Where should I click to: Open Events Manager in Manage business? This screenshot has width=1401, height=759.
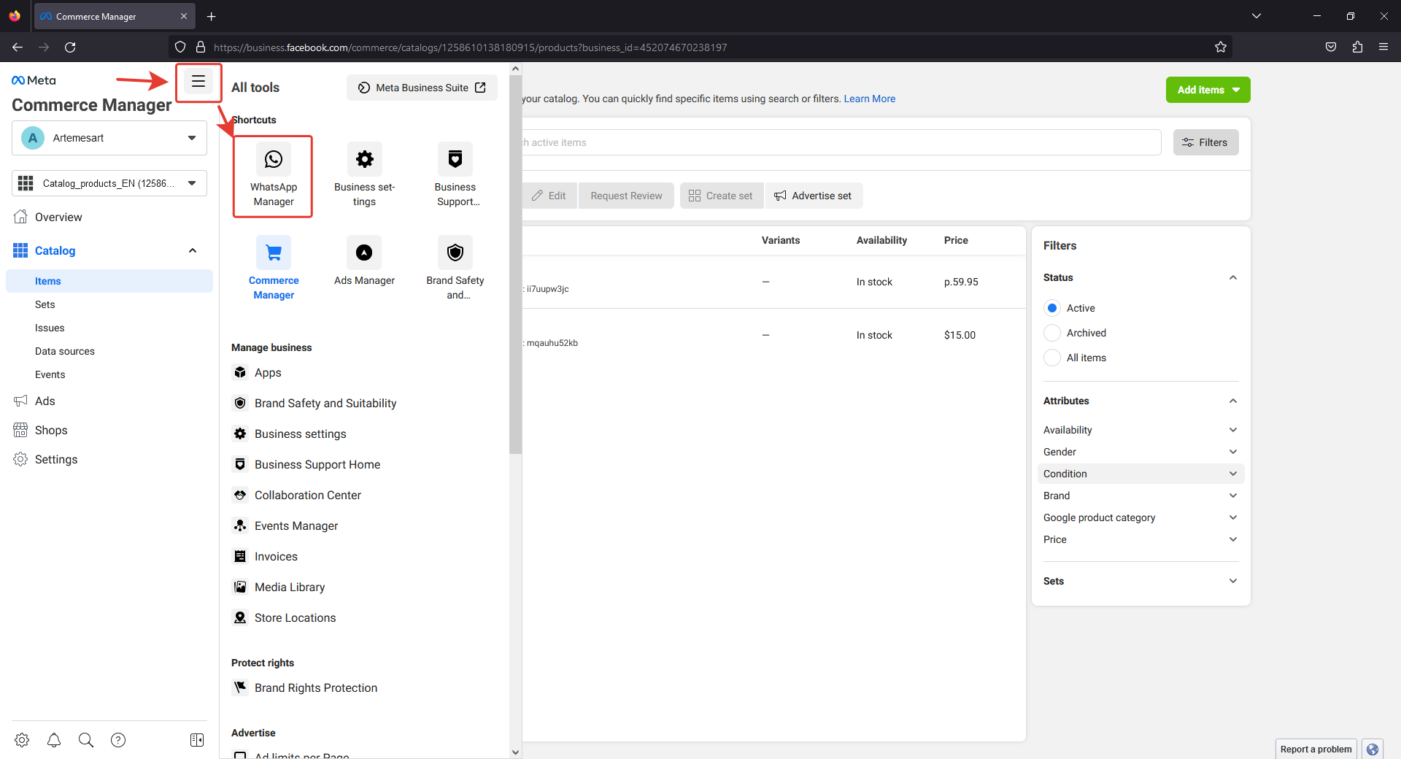[x=296, y=525]
